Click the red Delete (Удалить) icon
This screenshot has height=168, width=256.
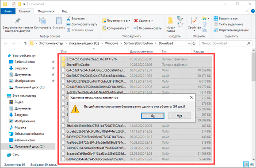coord(136,21)
